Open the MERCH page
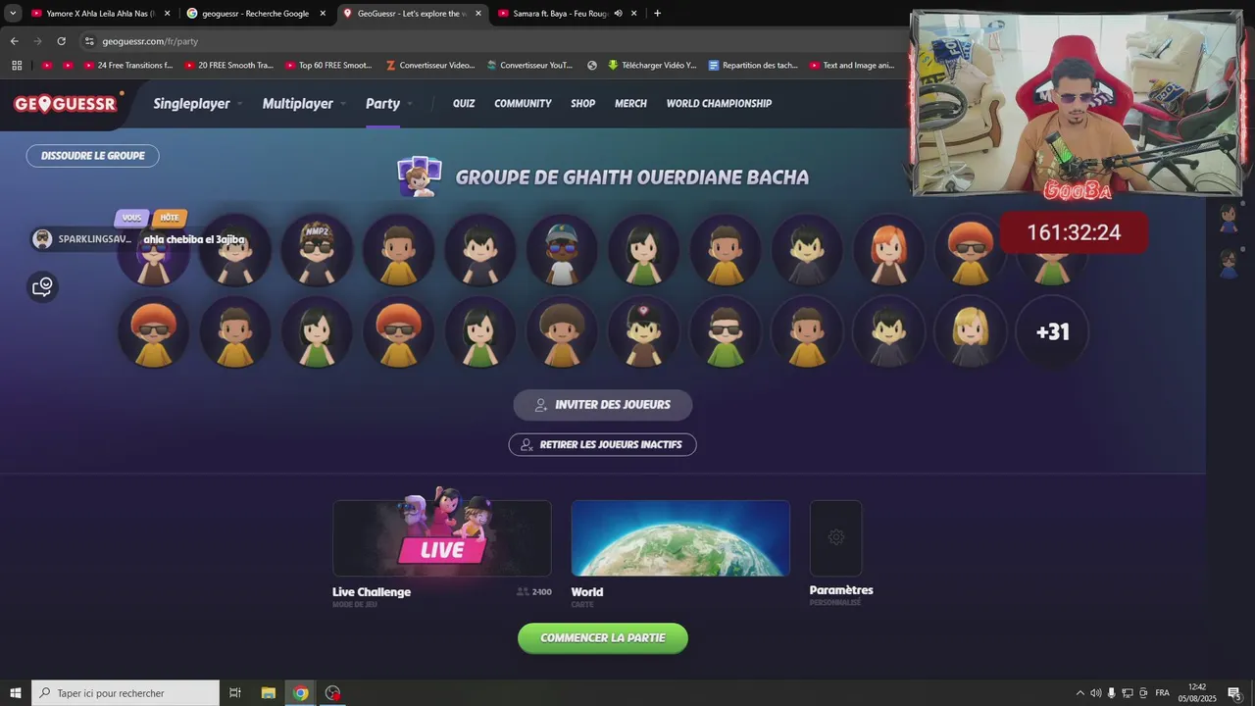The width and height of the screenshot is (1255, 706). [x=630, y=103]
